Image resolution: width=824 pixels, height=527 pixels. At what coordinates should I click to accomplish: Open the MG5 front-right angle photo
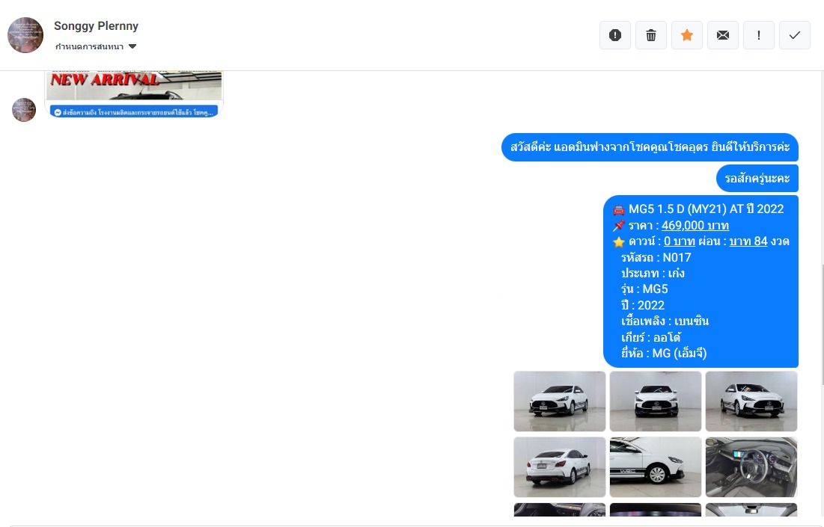pos(751,401)
